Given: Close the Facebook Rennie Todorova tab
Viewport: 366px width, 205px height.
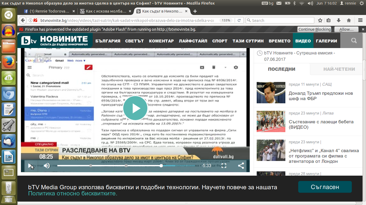Looking at the screenshot, I should pos(74,11).
